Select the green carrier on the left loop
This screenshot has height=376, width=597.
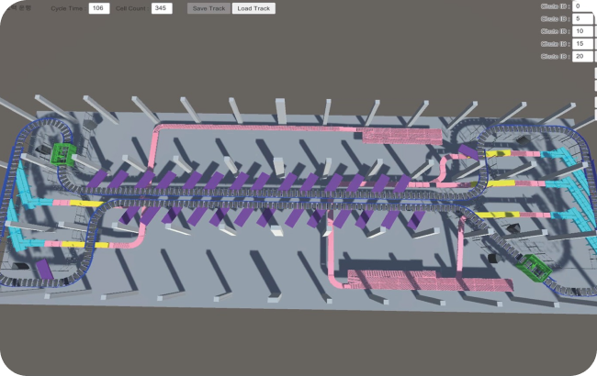coord(63,153)
